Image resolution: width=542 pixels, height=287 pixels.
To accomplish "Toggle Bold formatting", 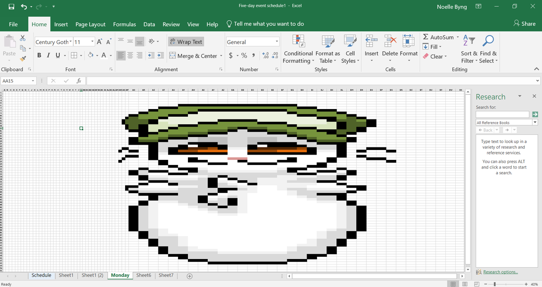I will (x=39, y=55).
